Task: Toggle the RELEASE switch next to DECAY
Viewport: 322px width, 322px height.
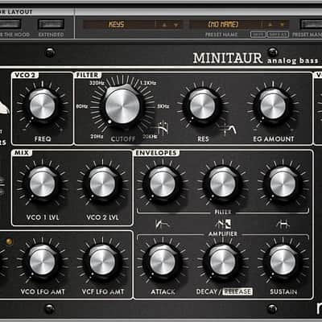Action: (237, 291)
